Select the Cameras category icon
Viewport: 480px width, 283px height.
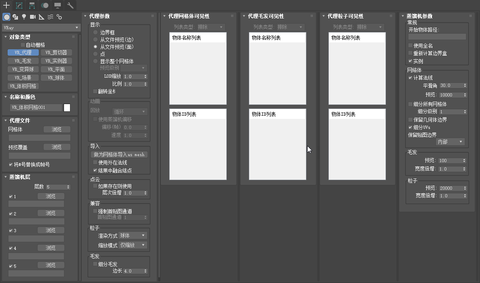(33, 17)
